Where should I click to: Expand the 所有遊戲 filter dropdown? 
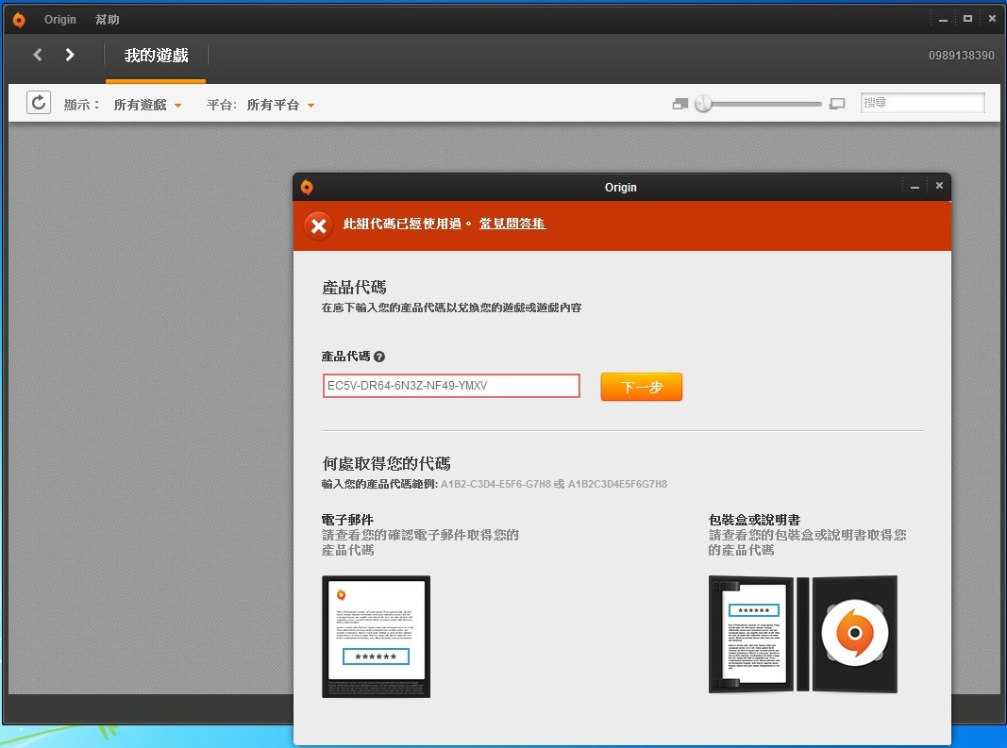[x=148, y=105]
